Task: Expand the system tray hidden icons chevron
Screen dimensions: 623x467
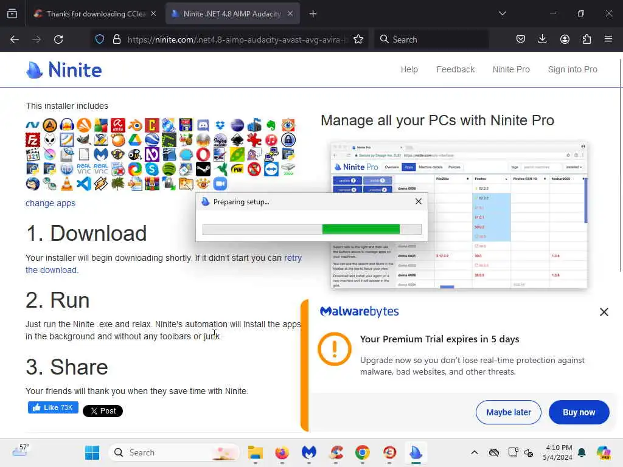Action: [475, 452]
